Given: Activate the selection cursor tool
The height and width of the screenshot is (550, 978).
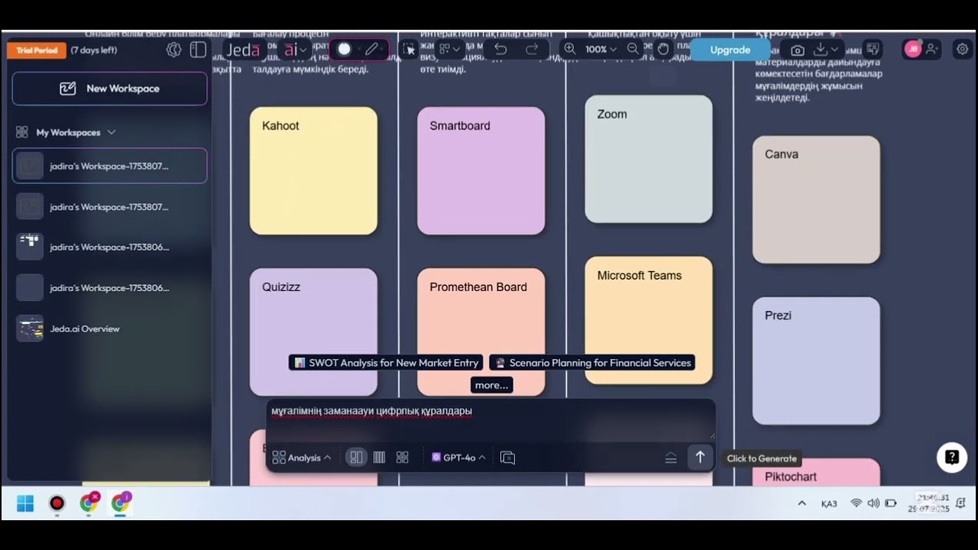Looking at the screenshot, I should [410, 50].
